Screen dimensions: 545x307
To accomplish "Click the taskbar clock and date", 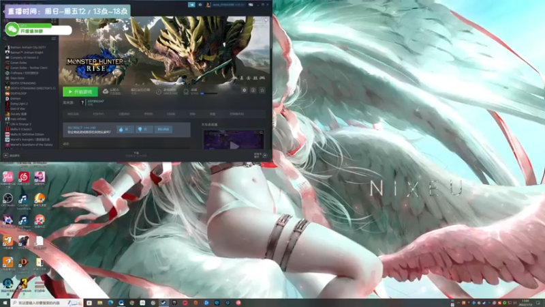I will 525,303.
